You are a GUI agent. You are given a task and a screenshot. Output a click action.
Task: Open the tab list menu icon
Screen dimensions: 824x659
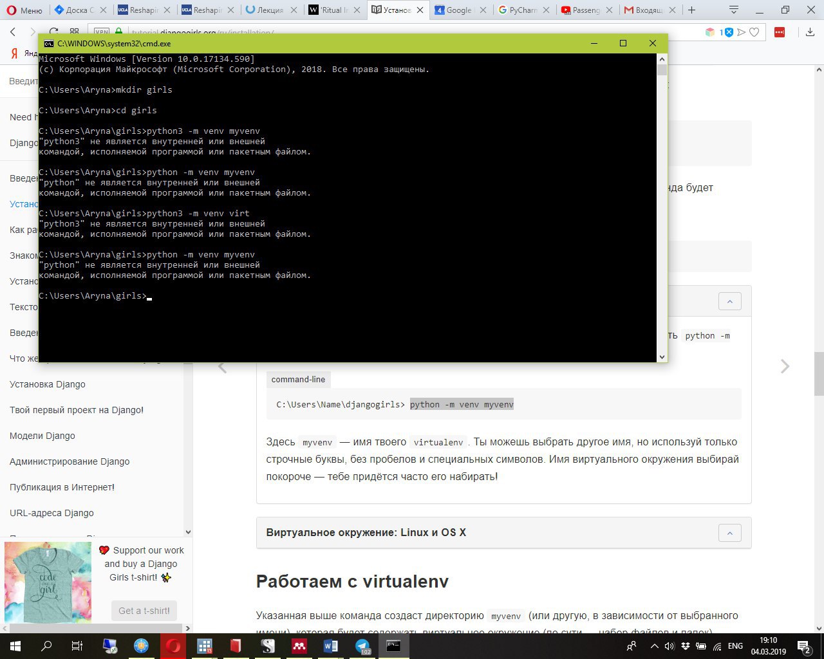click(x=734, y=10)
